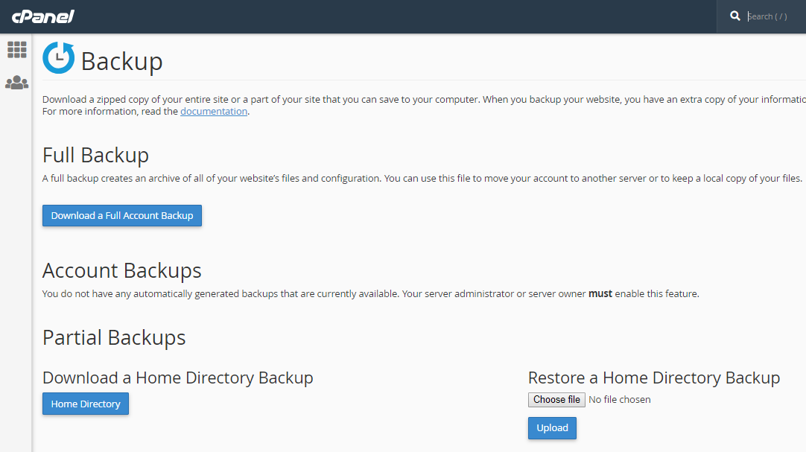Click the Backup page title text

coord(122,61)
